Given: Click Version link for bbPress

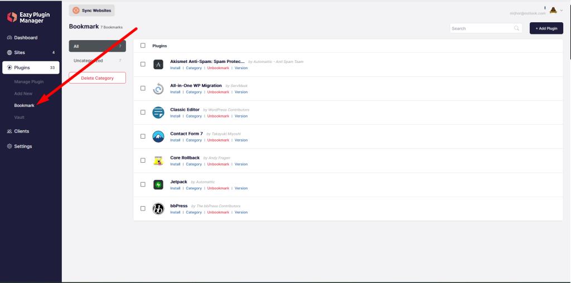Looking at the screenshot, I should [241, 212].
